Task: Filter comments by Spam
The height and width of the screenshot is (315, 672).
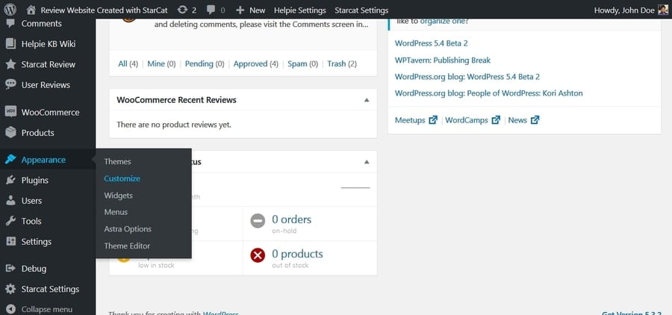Action: [x=302, y=64]
